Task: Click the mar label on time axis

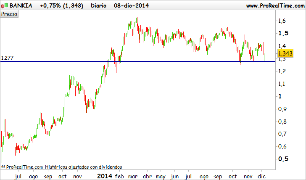Action: (x=133, y=177)
